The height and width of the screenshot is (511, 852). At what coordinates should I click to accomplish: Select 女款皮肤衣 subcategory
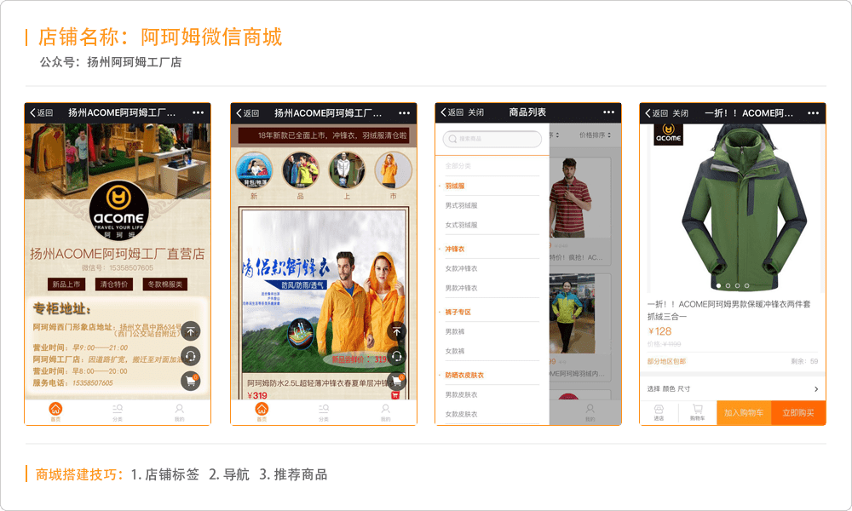tap(461, 415)
